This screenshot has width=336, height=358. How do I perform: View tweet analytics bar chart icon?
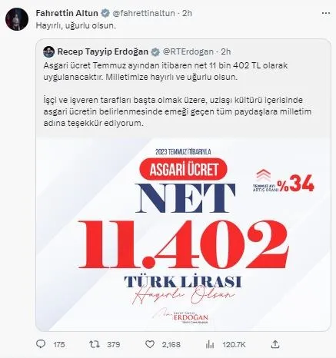click(210, 344)
